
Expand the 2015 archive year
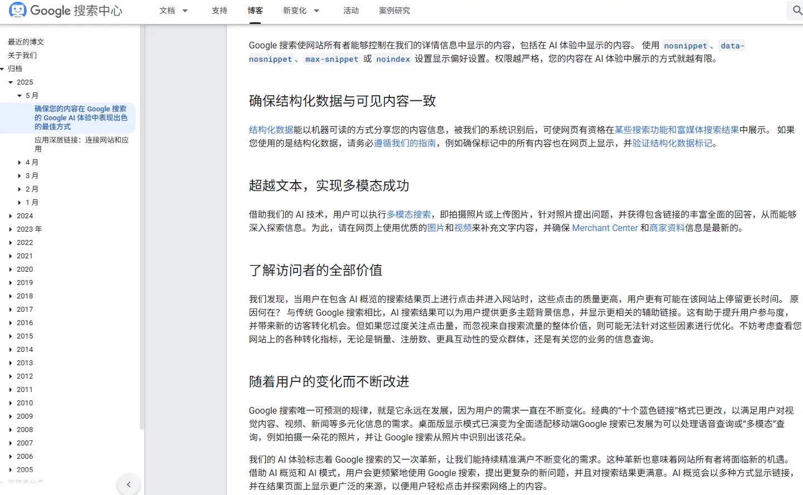point(11,336)
